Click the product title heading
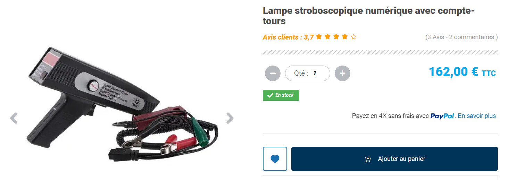525x180 pixels. tap(369, 16)
